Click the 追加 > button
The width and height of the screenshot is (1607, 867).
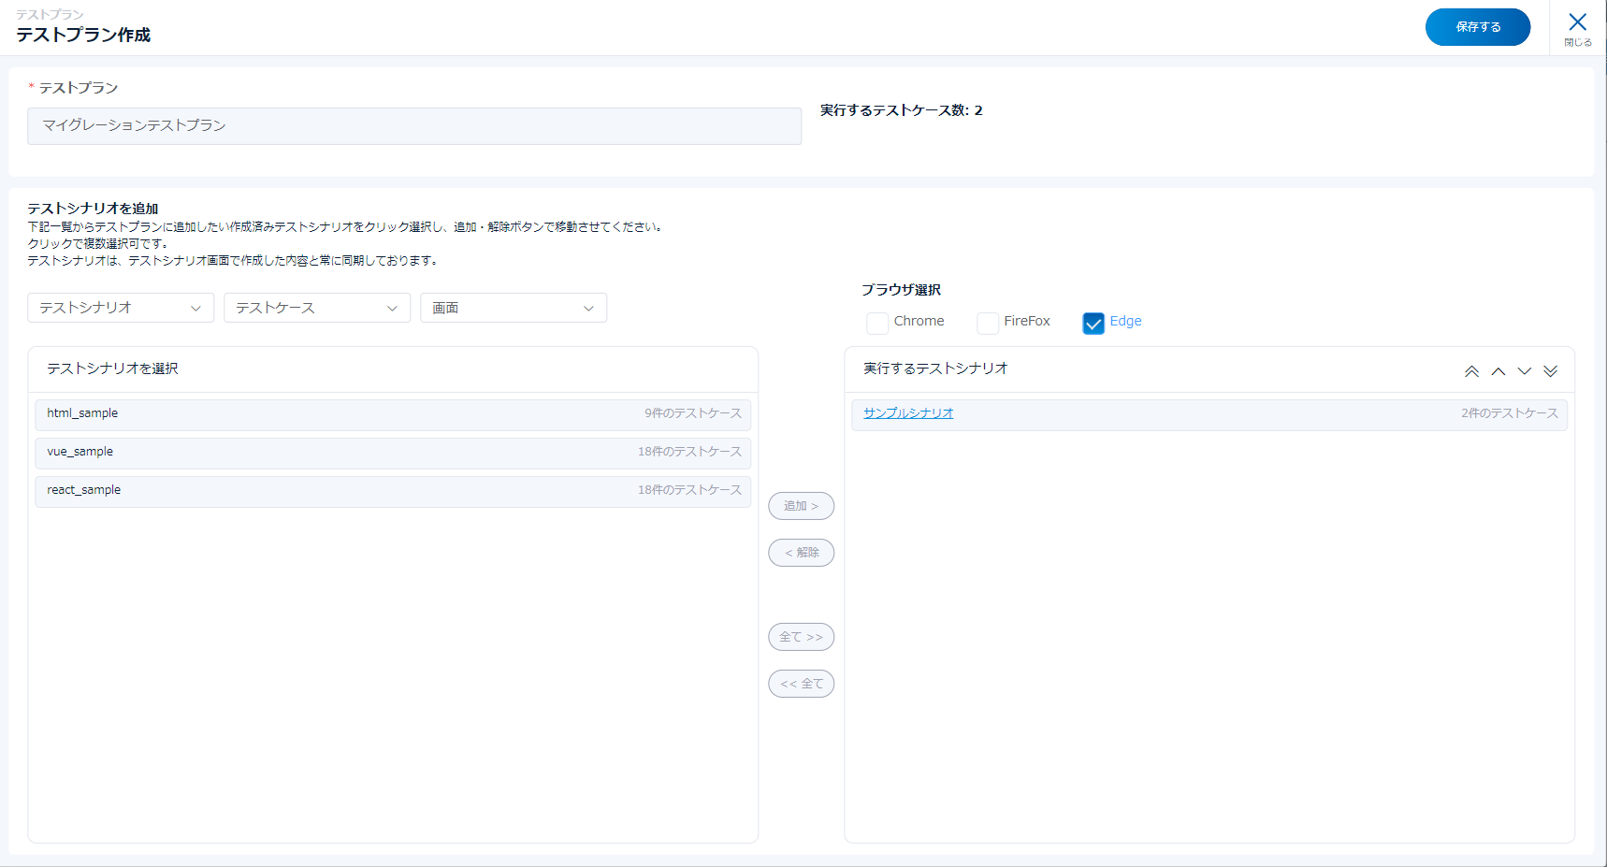[x=802, y=506]
